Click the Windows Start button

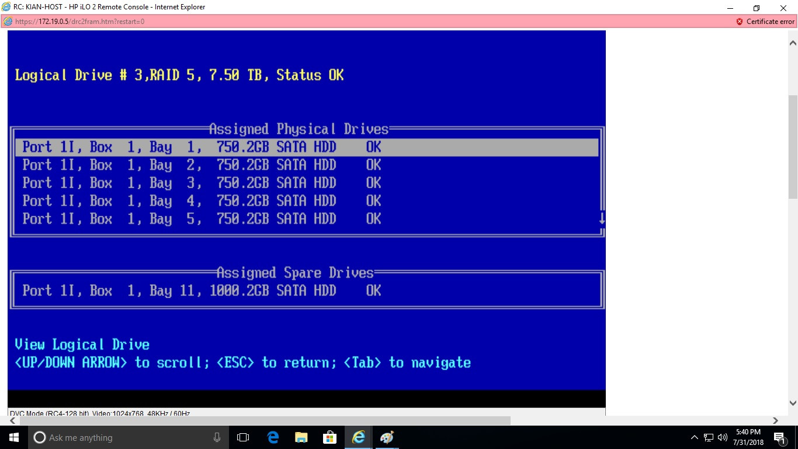click(x=14, y=437)
